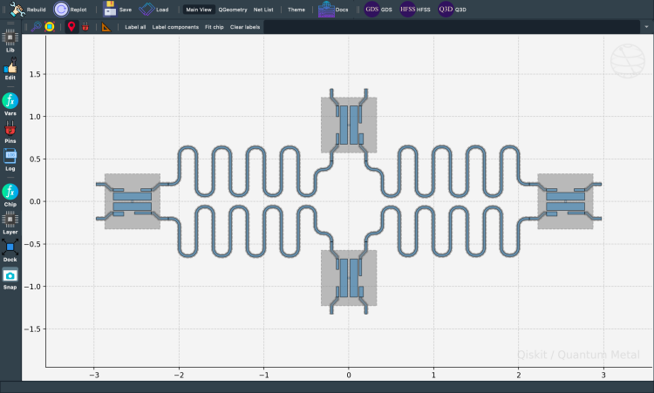Viewport: 654px width, 393px height.
Task: Show the Pins connectors panel
Action: (x=10, y=132)
